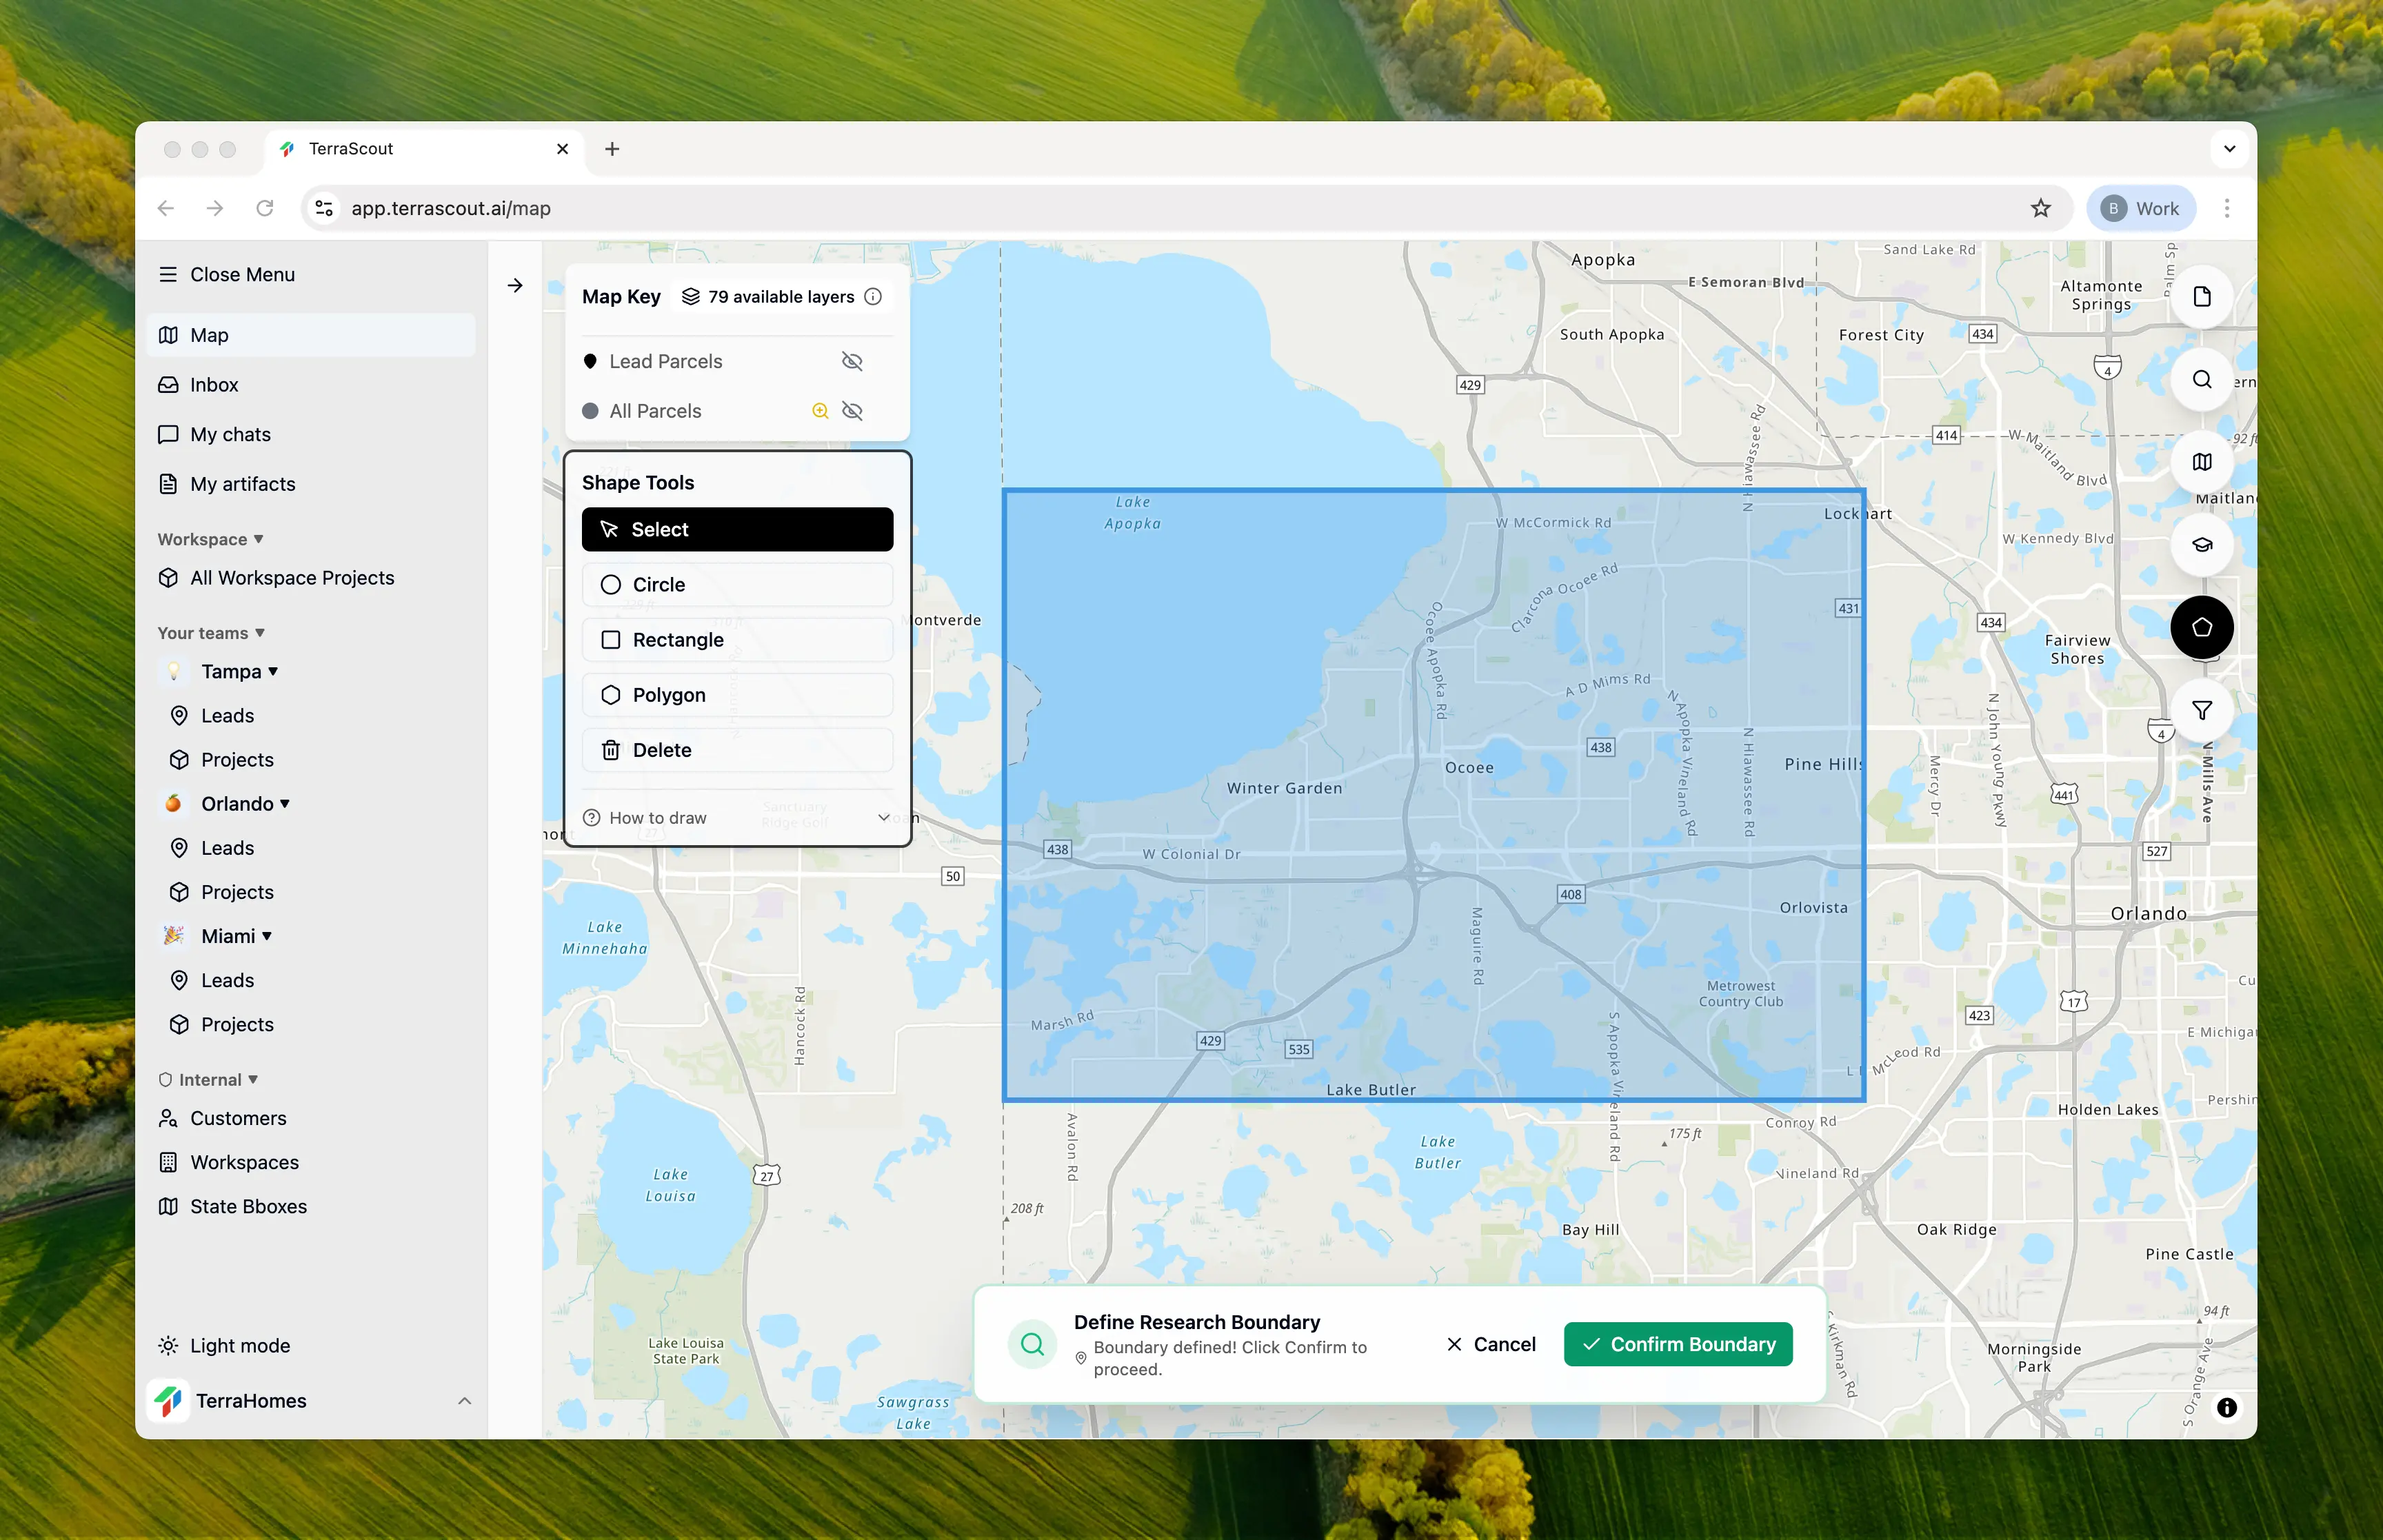
Task: Toggle visibility of All Parcels layer
Action: pos(852,411)
